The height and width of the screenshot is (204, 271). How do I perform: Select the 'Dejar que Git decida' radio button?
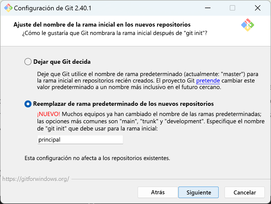click(28, 62)
